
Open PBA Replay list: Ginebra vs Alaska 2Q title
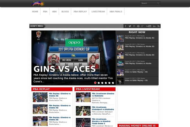[x=60, y=118]
